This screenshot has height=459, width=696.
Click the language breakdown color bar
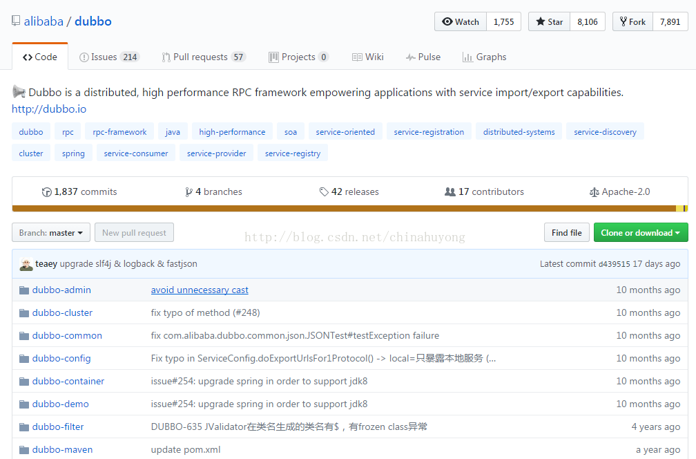point(350,208)
